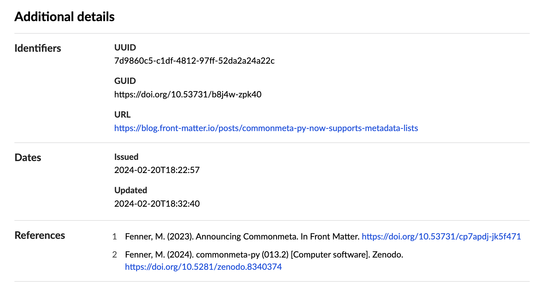Select the Issued timestamp value
This screenshot has height=305, width=546.
click(x=157, y=170)
